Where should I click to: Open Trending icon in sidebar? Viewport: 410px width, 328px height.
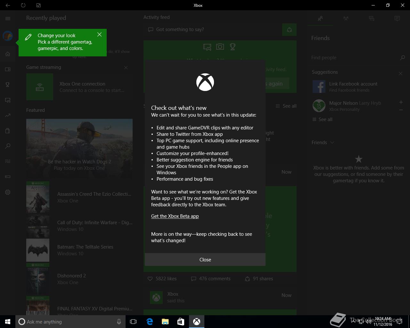8,115
